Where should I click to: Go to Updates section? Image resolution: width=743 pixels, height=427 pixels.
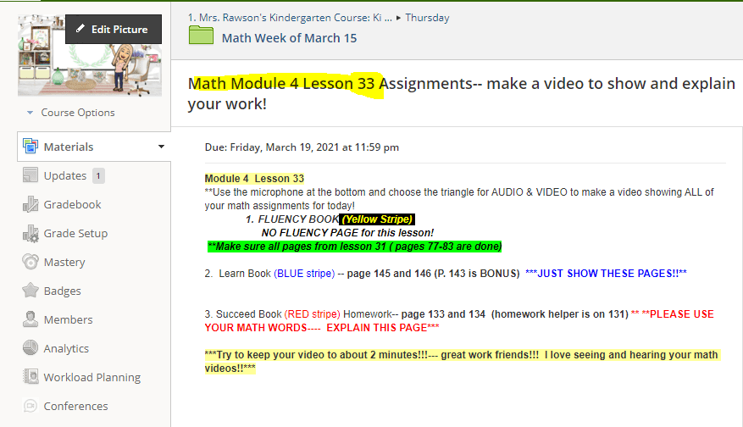(65, 176)
